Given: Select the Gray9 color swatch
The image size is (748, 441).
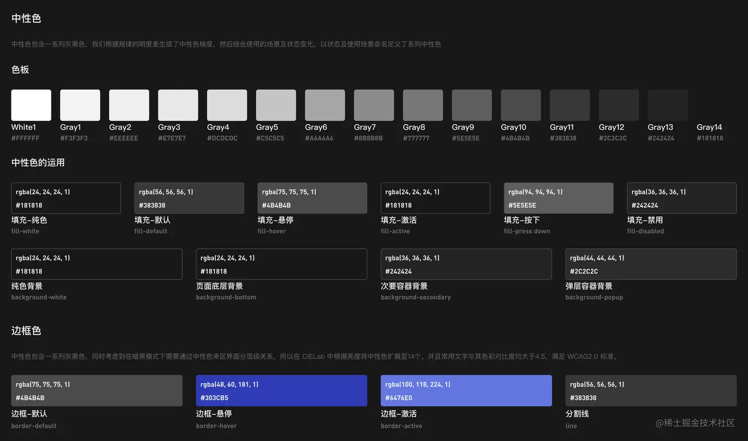Looking at the screenshot, I should pos(472,105).
